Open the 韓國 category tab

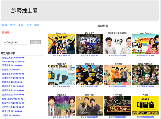[5, 25]
